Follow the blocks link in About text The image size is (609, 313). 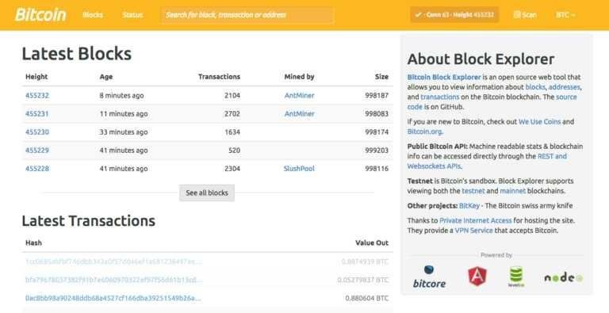coord(535,87)
